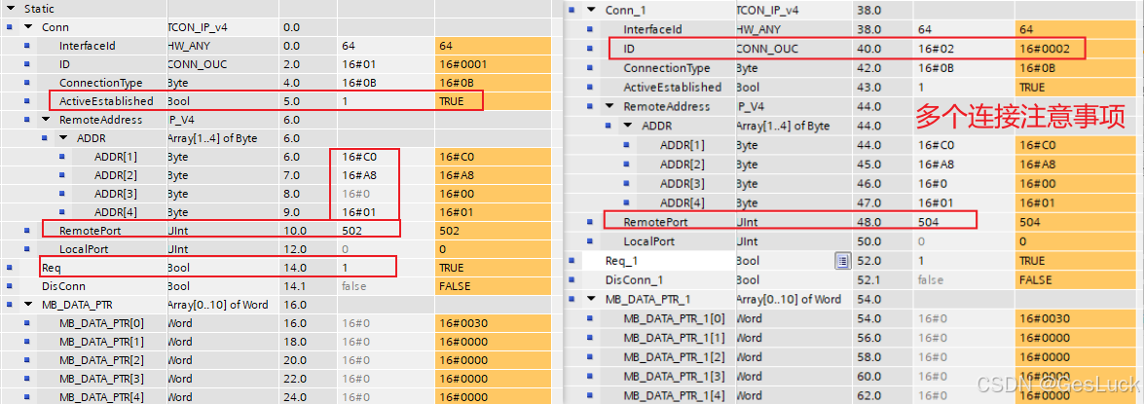Click InterfaceId start value 64 under Conn_1
Viewport: 1144px width, 404px height.
pyautogui.click(x=924, y=29)
